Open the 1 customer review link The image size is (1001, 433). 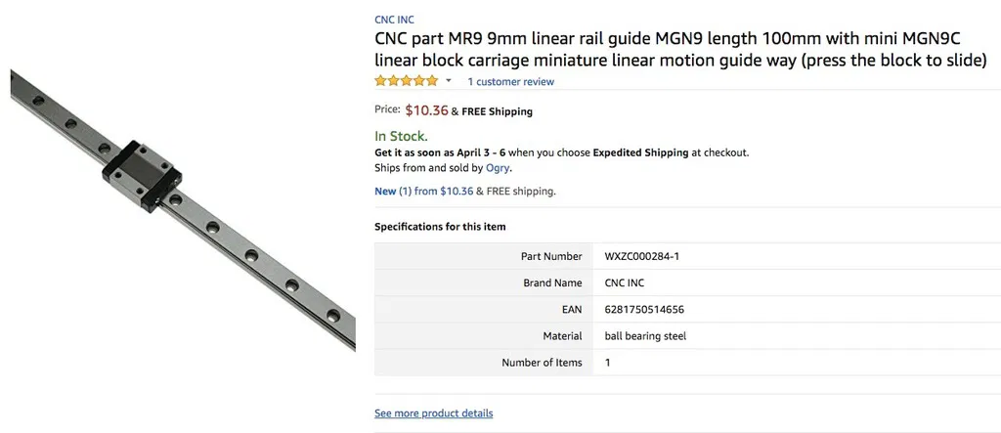coord(510,82)
